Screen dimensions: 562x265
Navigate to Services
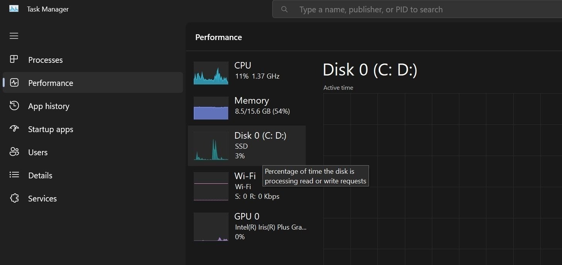point(93,198)
